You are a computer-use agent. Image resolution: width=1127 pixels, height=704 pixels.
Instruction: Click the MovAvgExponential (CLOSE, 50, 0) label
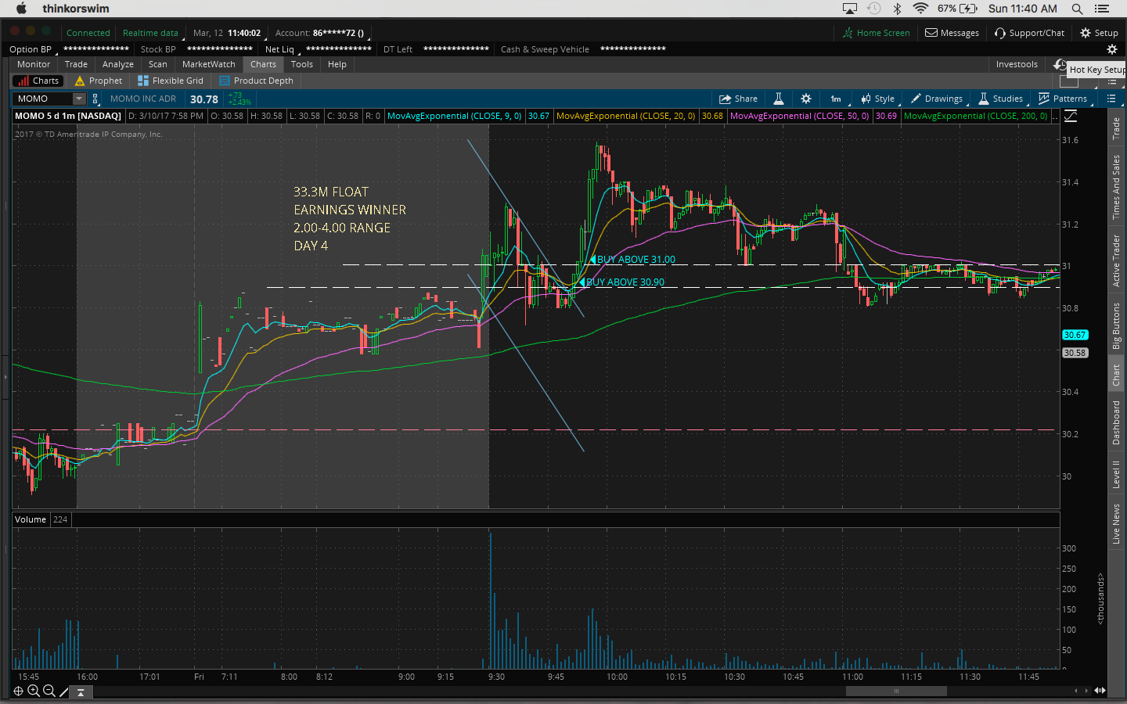[x=799, y=116]
